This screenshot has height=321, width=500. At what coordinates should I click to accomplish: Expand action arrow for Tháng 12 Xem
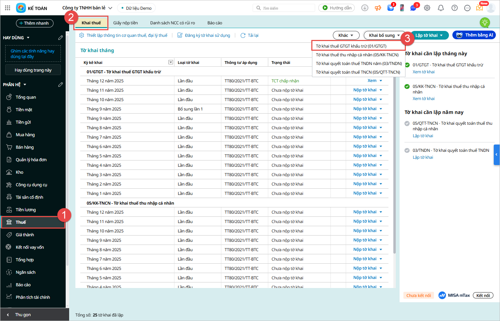[x=381, y=81]
